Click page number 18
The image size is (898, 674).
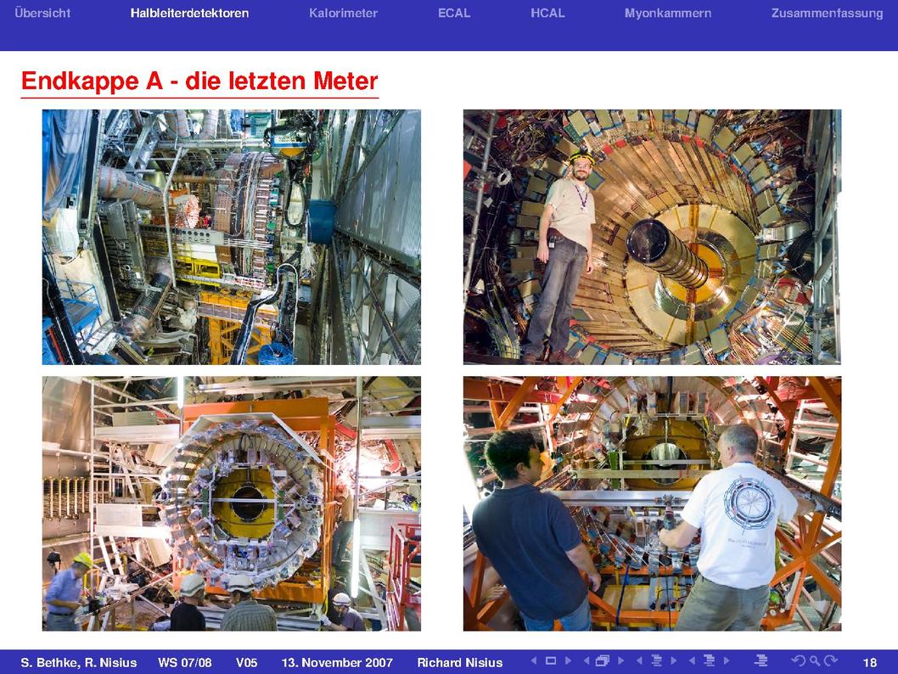click(x=870, y=663)
